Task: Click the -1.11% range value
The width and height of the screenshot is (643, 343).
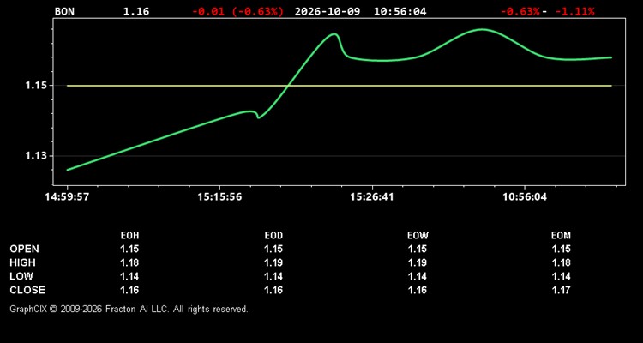Action: coord(574,11)
